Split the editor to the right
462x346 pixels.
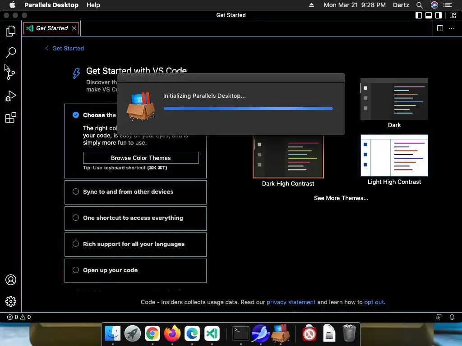tap(440, 28)
